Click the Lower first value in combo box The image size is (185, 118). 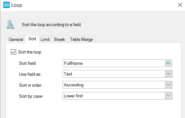point(73,96)
